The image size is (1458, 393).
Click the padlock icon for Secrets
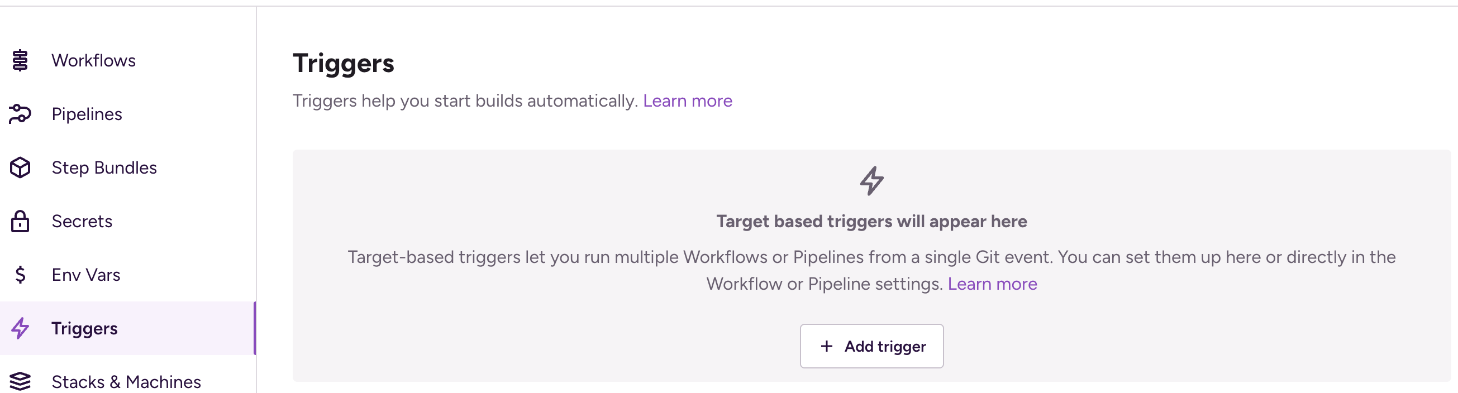click(20, 221)
